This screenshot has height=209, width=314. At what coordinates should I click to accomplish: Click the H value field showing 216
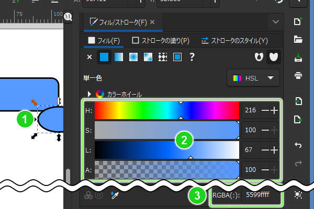250,110
